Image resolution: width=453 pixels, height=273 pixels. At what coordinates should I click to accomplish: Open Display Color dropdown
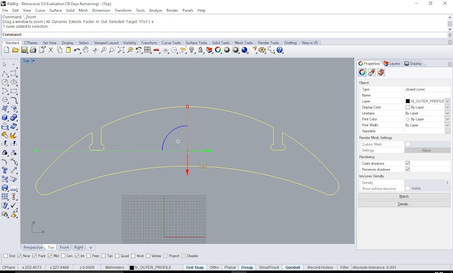(448, 107)
